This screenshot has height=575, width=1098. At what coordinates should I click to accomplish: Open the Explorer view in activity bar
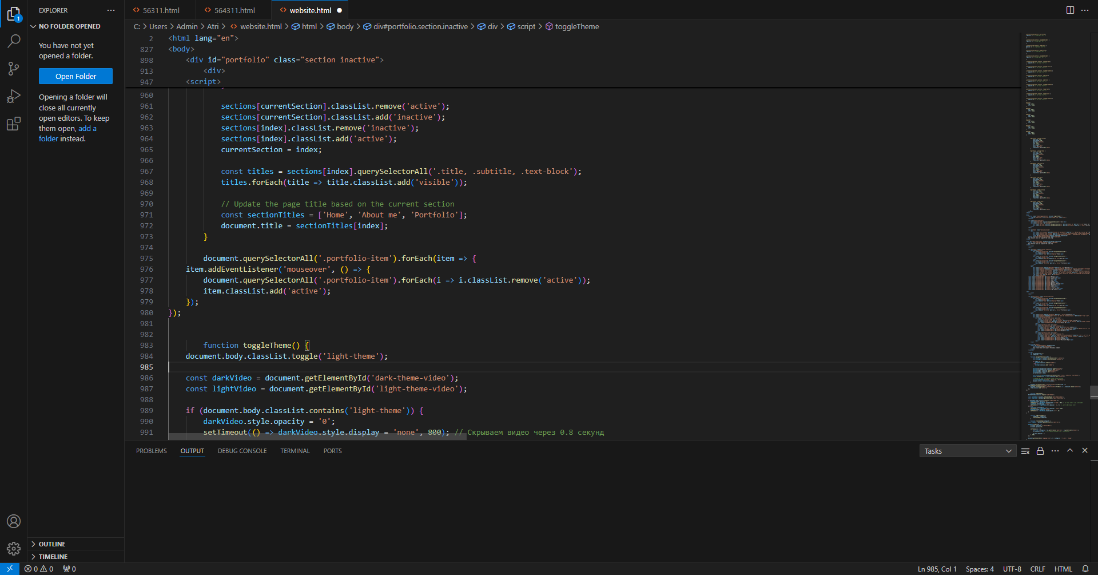pyautogui.click(x=14, y=14)
